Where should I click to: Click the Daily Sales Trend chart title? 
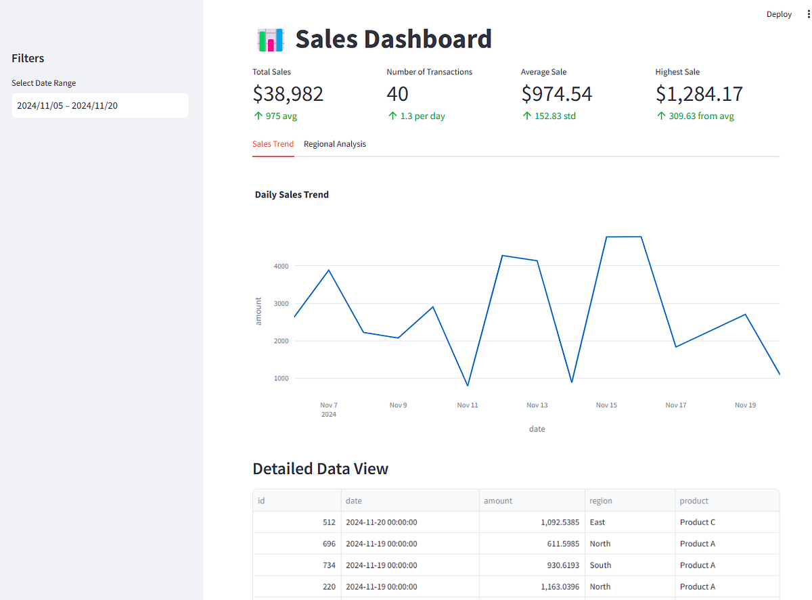292,195
